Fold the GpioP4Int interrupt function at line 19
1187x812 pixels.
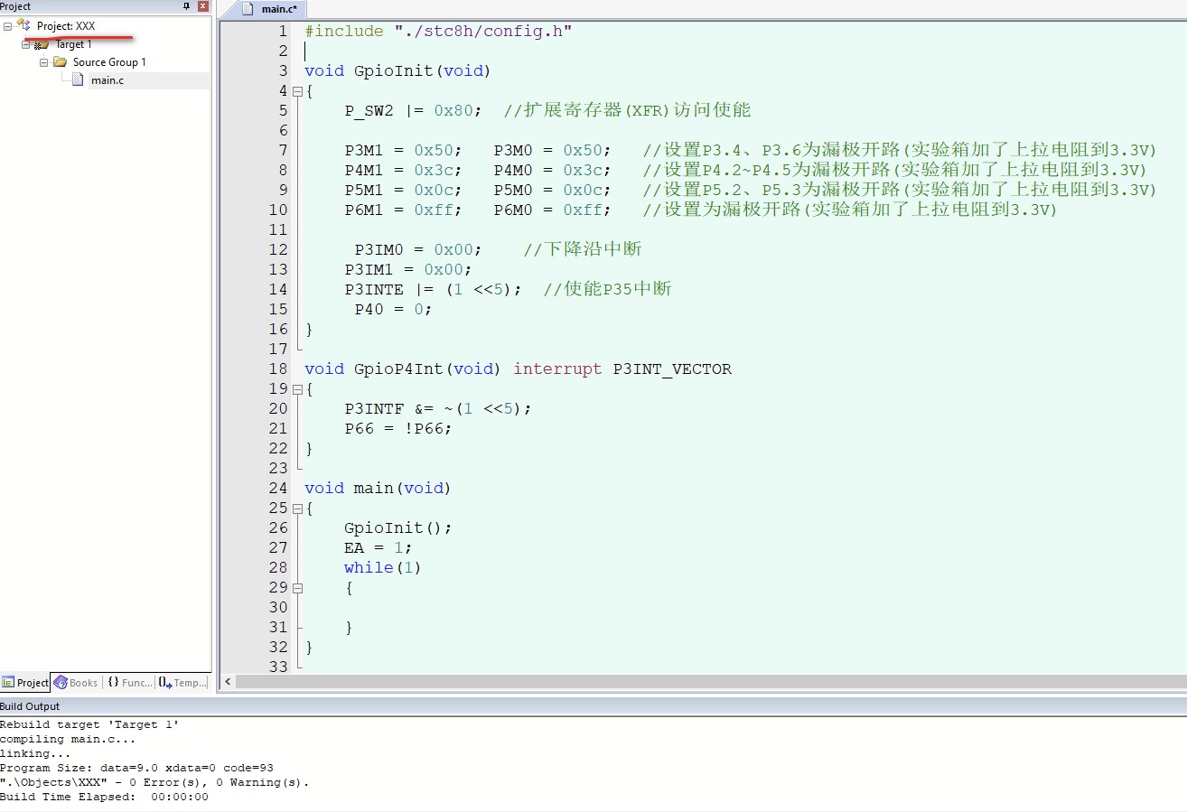point(296,389)
